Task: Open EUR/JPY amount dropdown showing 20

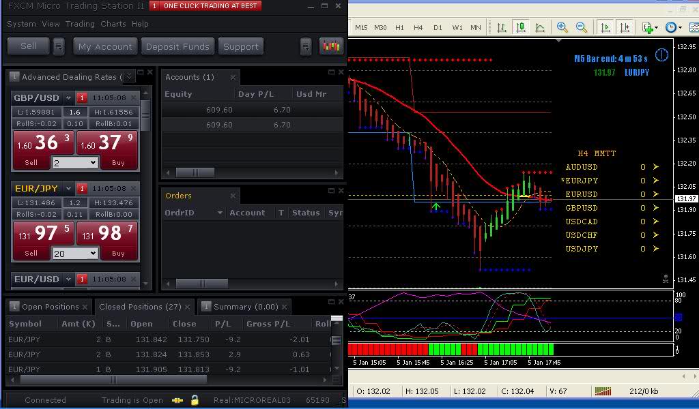Action: [x=75, y=254]
